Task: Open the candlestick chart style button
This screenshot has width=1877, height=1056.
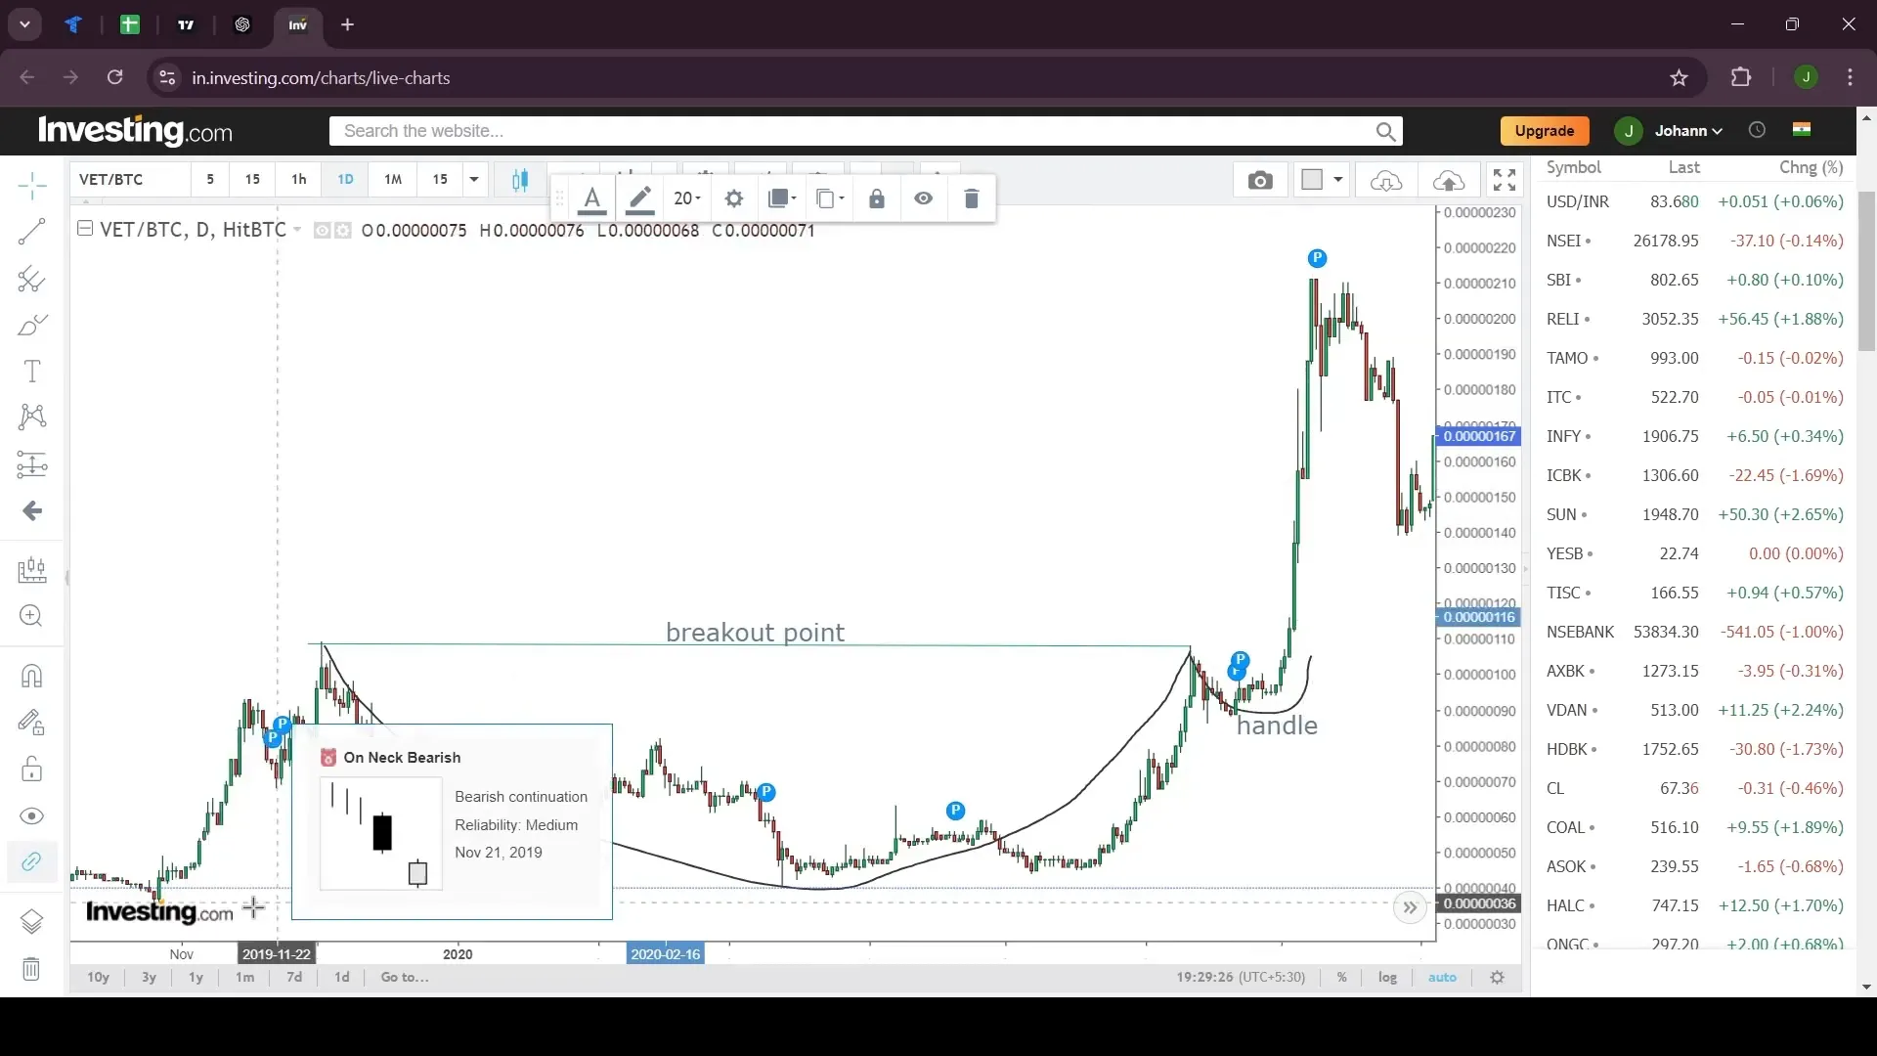Action: (x=520, y=180)
